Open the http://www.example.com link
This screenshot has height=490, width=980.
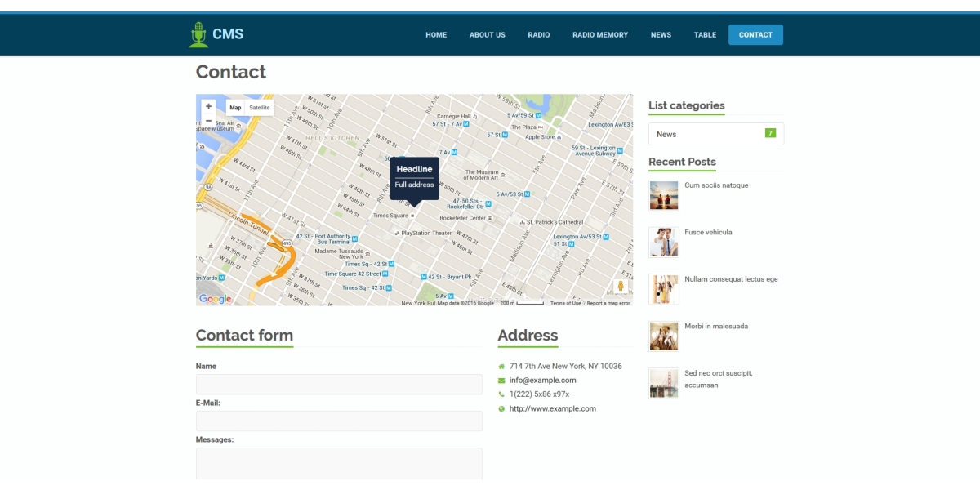553,408
